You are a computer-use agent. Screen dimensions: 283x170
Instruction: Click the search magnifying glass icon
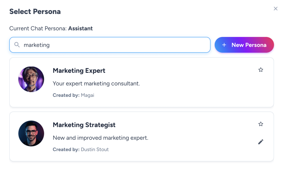coord(17,45)
